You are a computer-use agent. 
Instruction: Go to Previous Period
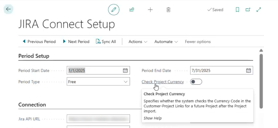pos(39,42)
